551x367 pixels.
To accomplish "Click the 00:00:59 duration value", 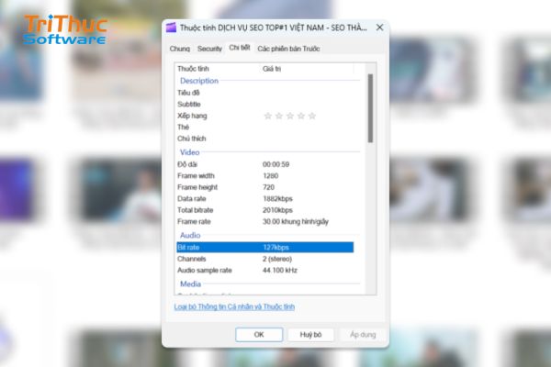I will click(275, 164).
